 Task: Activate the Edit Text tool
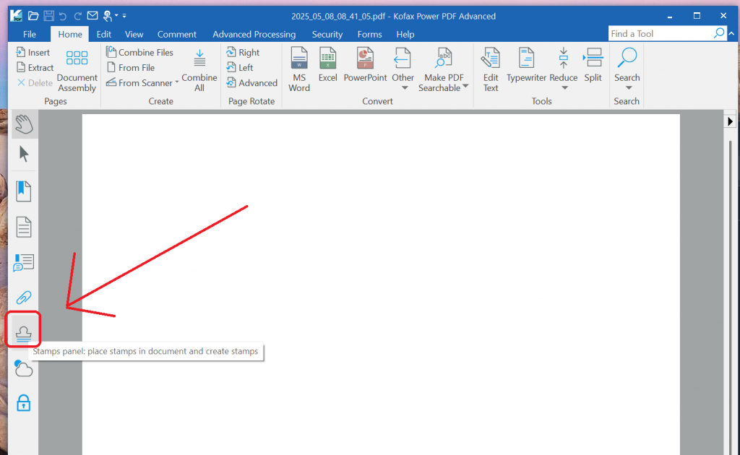tap(491, 68)
